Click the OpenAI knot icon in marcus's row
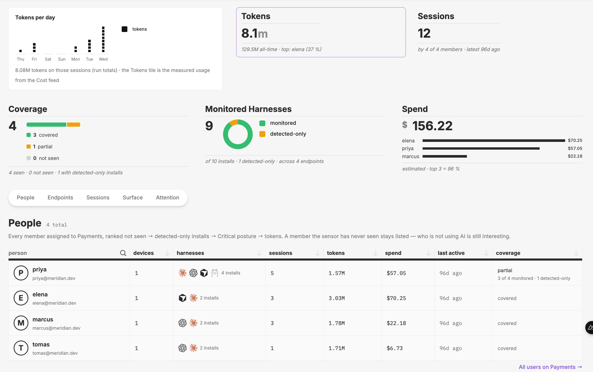593x372 pixels. pyautogui.click(x=183, y=323)
